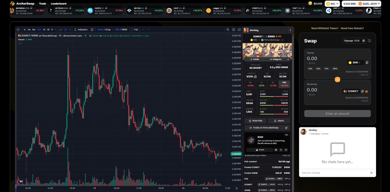Open chart quick search icon
Screen dimensions: 390x192
[228, 30]
